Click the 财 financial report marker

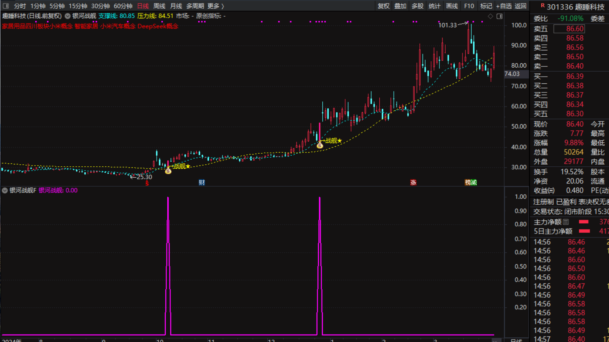(201, 182)
